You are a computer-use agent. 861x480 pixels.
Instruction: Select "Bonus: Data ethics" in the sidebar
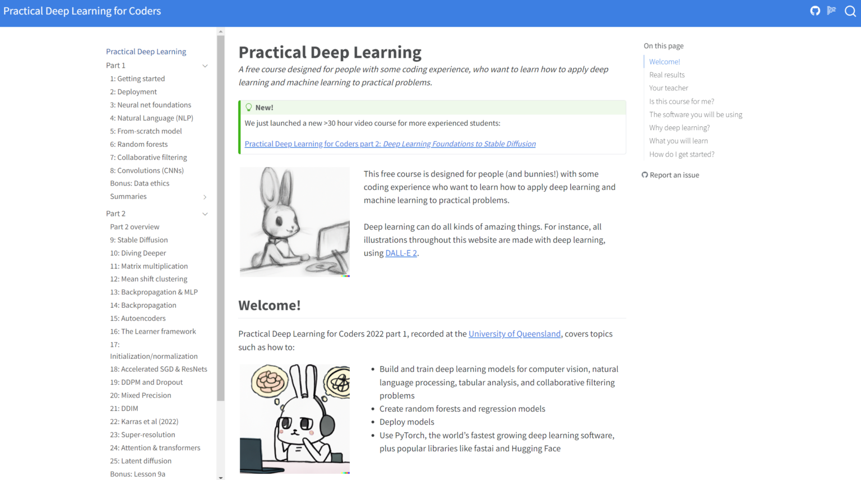tap(140, 183)
